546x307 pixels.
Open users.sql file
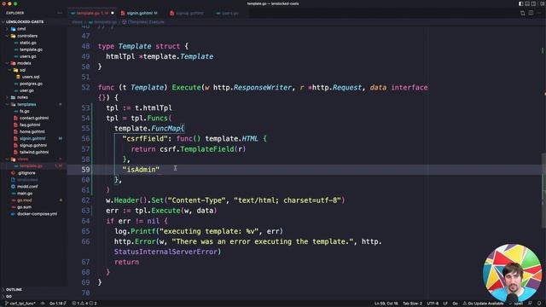[x=31, y=77]
